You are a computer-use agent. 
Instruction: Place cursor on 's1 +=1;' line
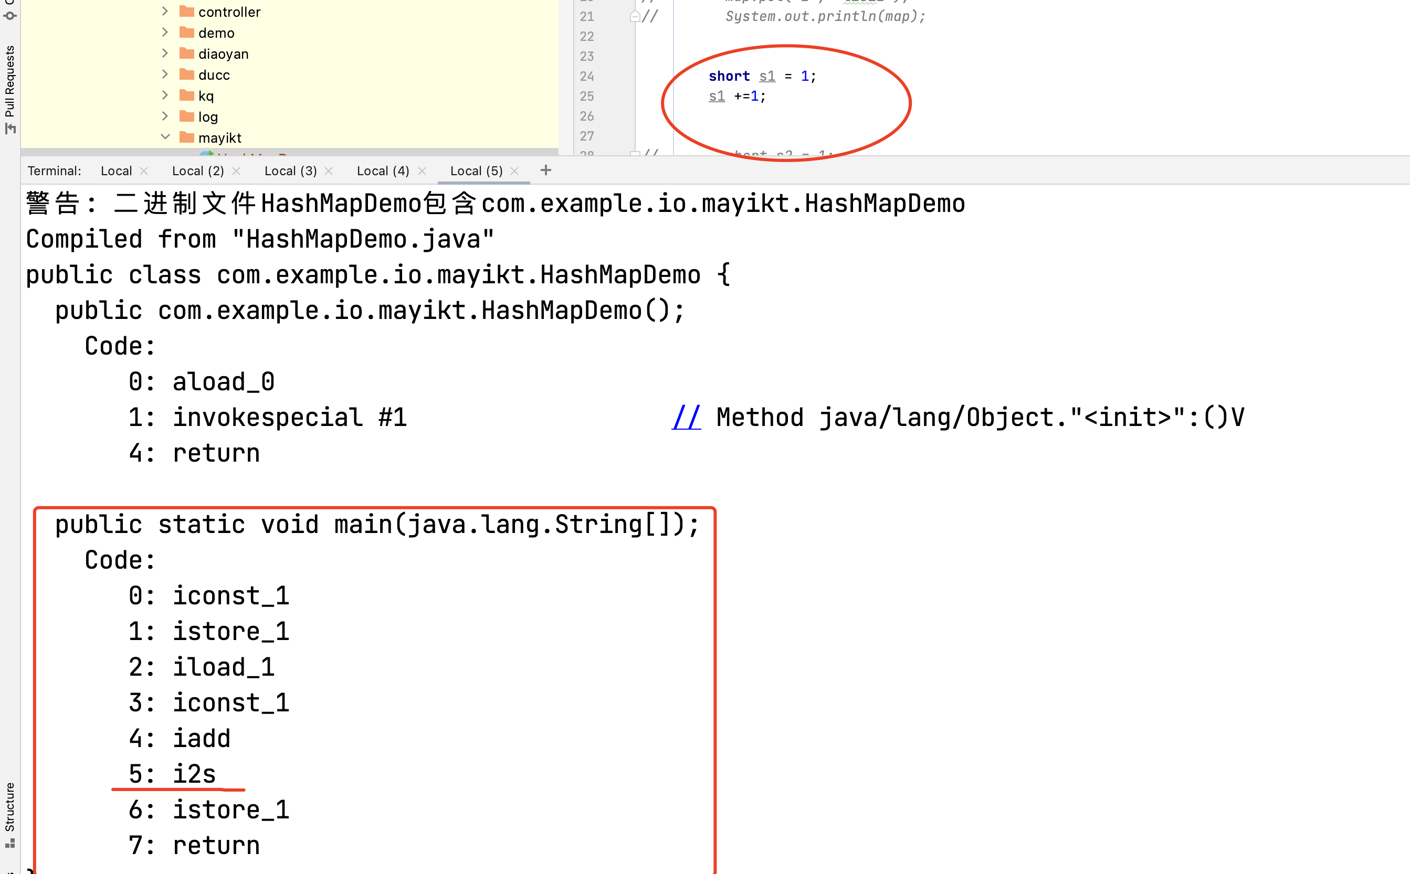[x=738, y=97]
